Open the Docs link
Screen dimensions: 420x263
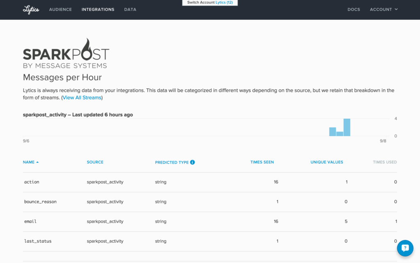[354, 9]
